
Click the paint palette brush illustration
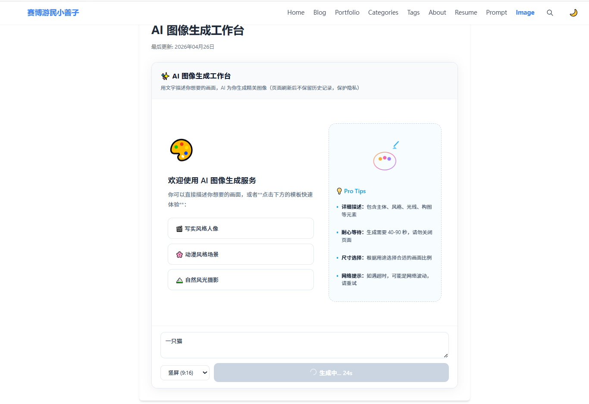click(x=385, y=156)
